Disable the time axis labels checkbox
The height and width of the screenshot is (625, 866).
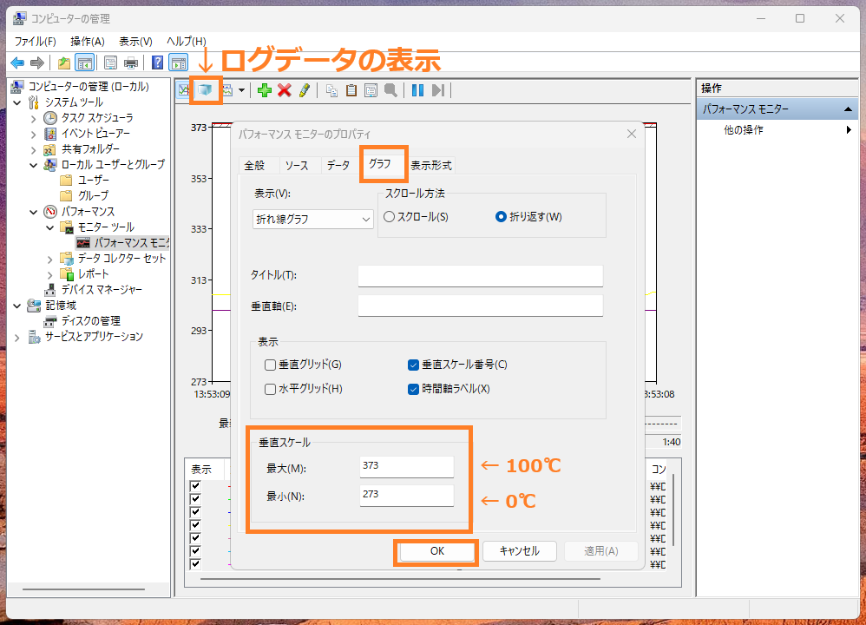414,389
